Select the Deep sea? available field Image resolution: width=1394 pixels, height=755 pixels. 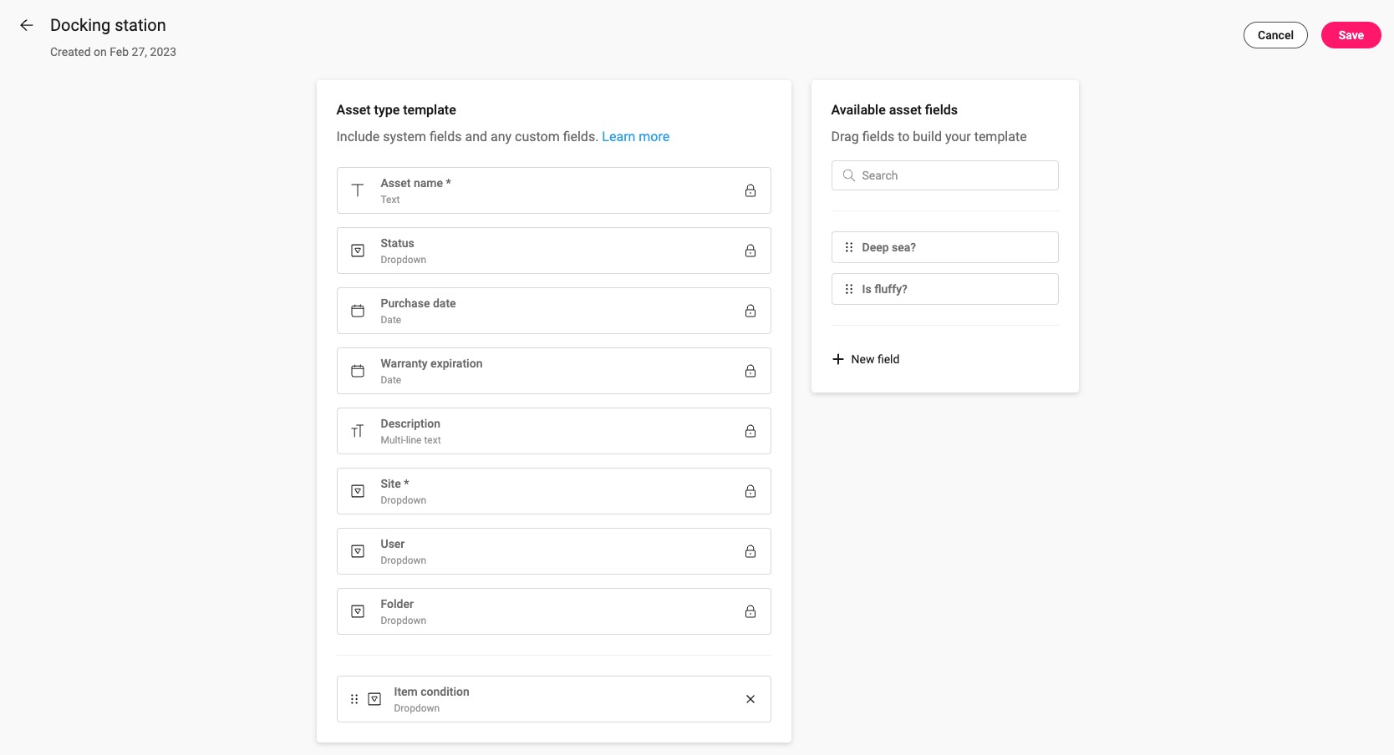point(945,247)
